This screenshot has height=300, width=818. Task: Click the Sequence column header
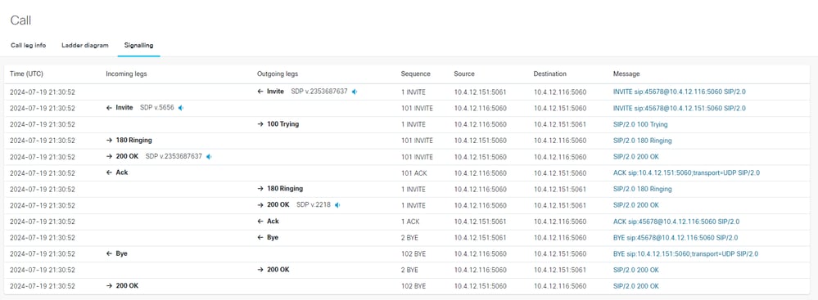[415, 74]
